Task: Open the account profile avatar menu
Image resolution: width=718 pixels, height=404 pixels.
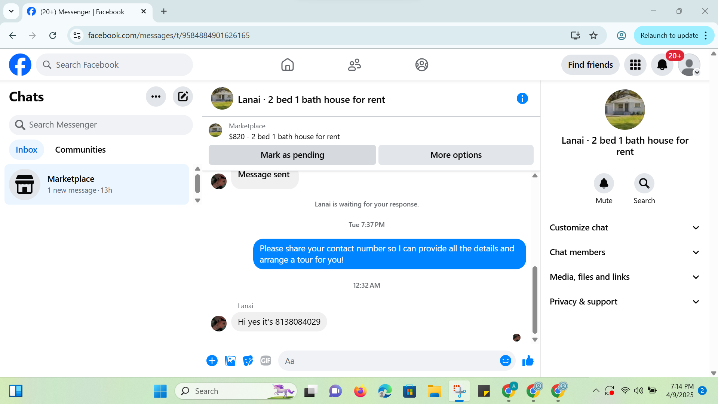Action: [689, 65]
